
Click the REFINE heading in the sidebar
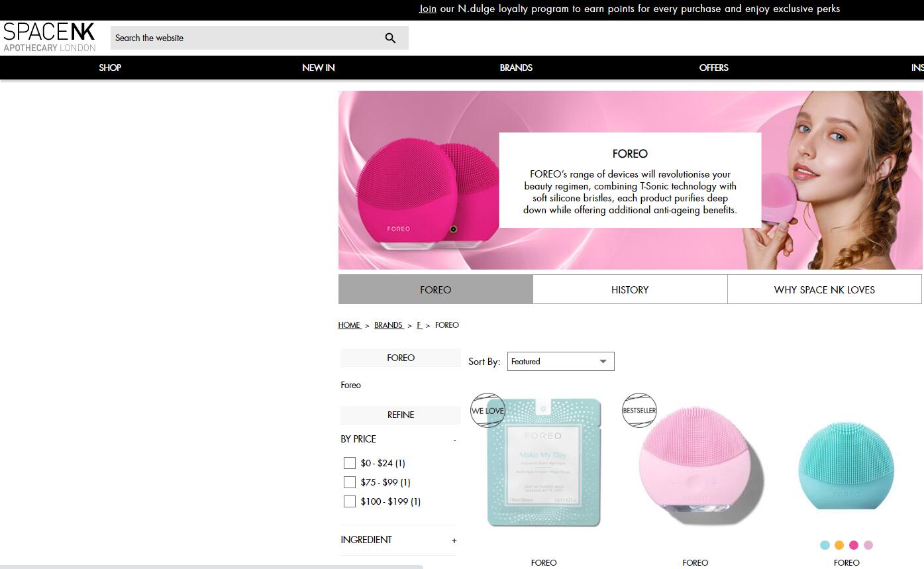pos(401,415)
